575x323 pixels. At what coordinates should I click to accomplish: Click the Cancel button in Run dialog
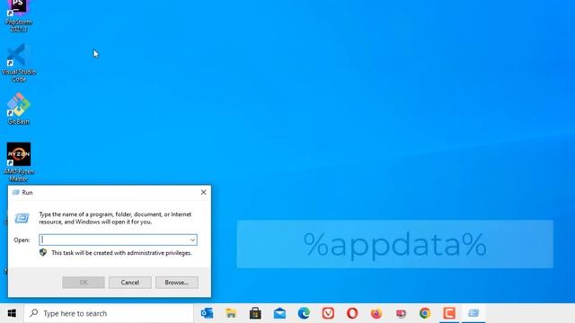[x=129, y=283]
